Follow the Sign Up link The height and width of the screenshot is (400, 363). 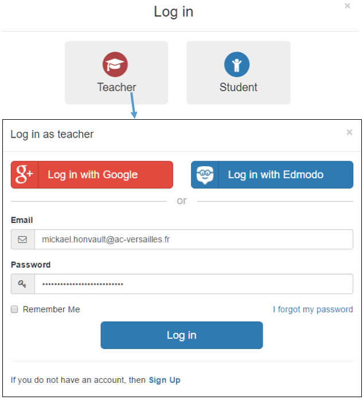click(x=165, y=380)
